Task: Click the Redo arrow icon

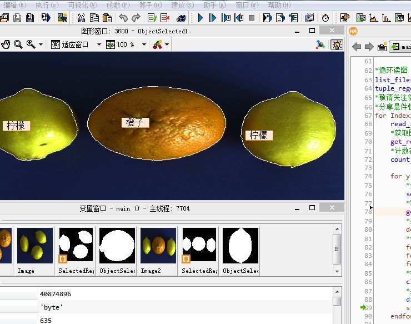Action: tap(136, 18)
